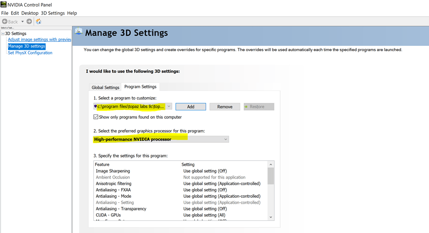The width and height of the screenshot is (429, 233).
Task: Click the Setting column header
Action: (188, 164)
